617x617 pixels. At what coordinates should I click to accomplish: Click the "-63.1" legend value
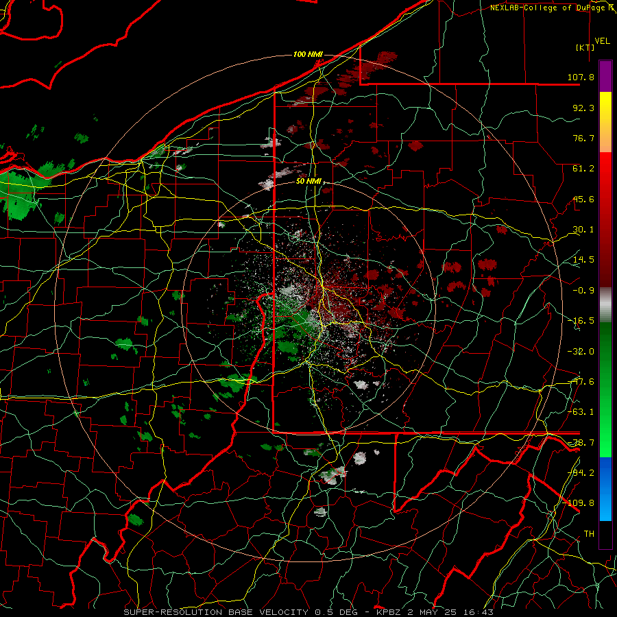pos(581,412)
